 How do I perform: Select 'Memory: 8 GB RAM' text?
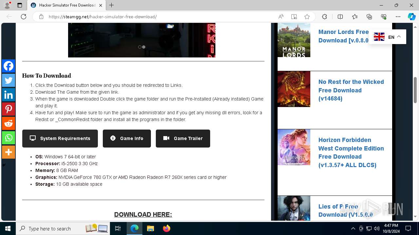57,170
